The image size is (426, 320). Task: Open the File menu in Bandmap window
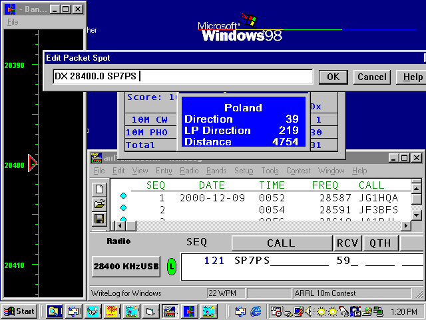[x=13, y=22]
